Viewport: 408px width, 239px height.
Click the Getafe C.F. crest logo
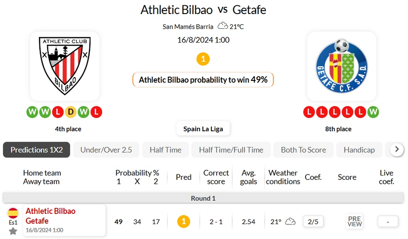click(341, 66)
